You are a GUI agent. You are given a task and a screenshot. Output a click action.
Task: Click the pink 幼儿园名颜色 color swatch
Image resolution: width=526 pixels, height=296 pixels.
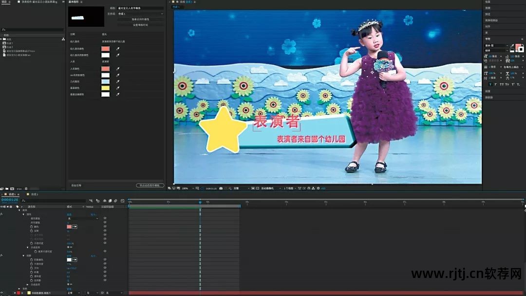[x=106, y=49]
